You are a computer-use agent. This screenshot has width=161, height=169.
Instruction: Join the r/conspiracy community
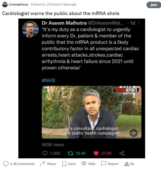[x=154, y=5]
